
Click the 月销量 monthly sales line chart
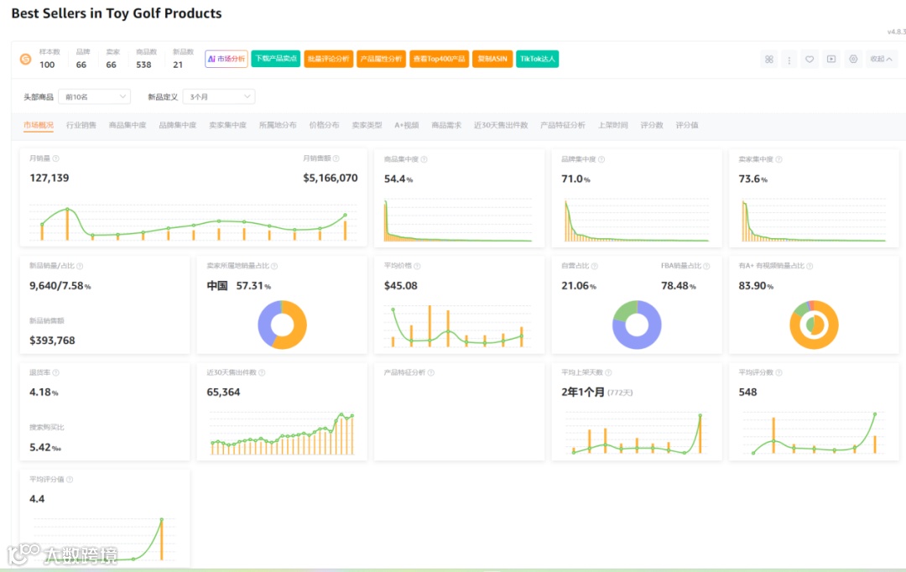click(194, 224)
